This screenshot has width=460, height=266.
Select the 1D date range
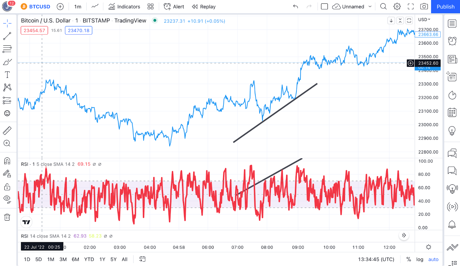pos(27,259)
